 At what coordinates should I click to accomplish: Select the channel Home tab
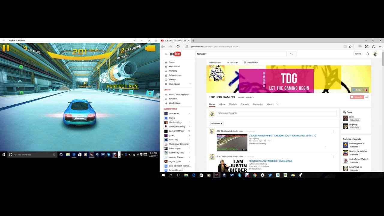(212, 104)
